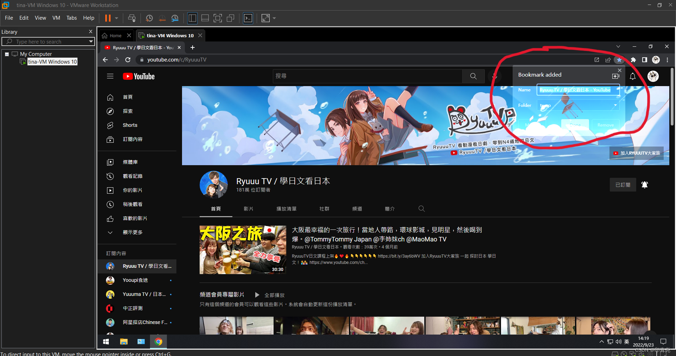Image resolution: width=676 pixels, height=356 pixels.
Task: Reload the YouTube page
Action: (128, 60)
